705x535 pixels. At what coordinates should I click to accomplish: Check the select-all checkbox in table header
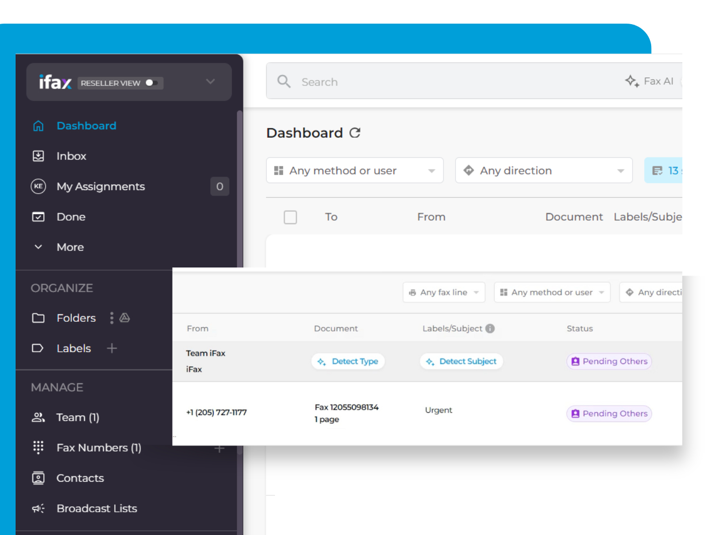(290, 217)
